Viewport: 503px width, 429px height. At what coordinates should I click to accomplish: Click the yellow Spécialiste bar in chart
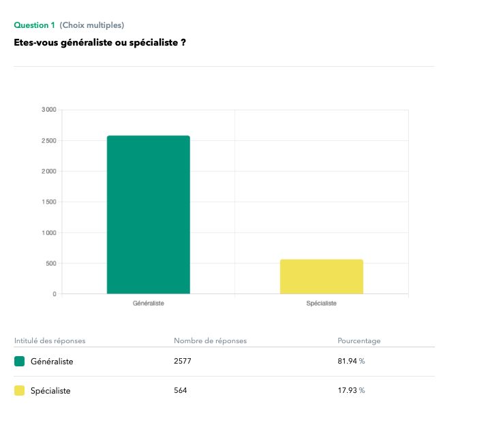click(321, 276)
